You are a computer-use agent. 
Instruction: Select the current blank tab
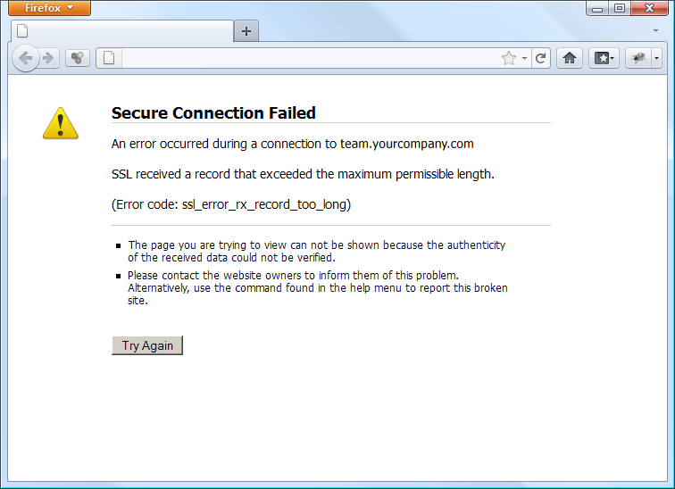[121, 31]
